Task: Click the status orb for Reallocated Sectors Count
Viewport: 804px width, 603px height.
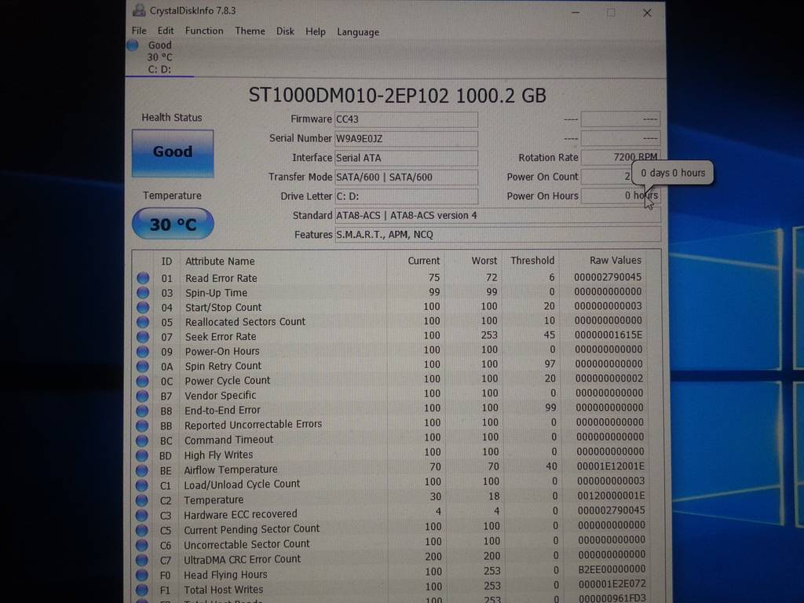Action: 143,322
